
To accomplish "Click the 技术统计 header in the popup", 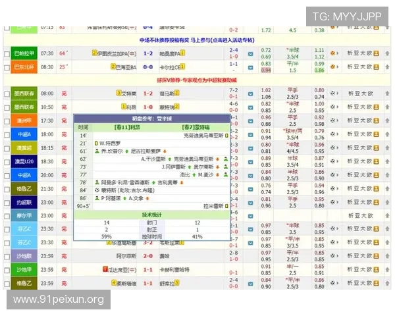I will (x=151, y=215).
